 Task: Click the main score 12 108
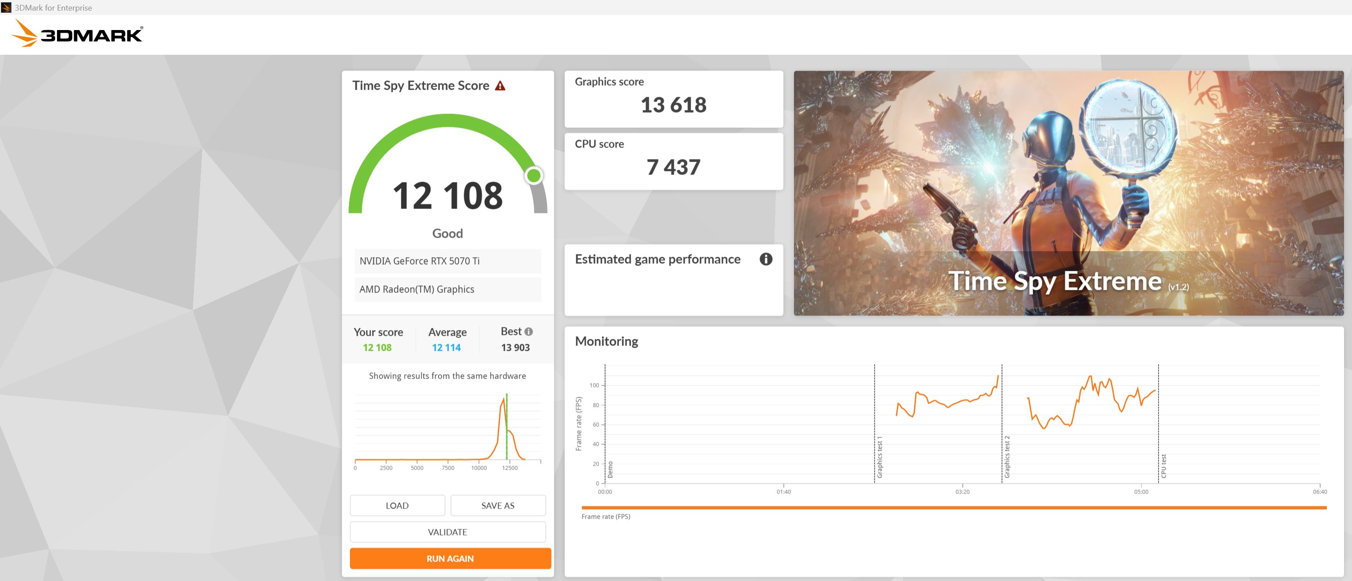coord(448,195)
